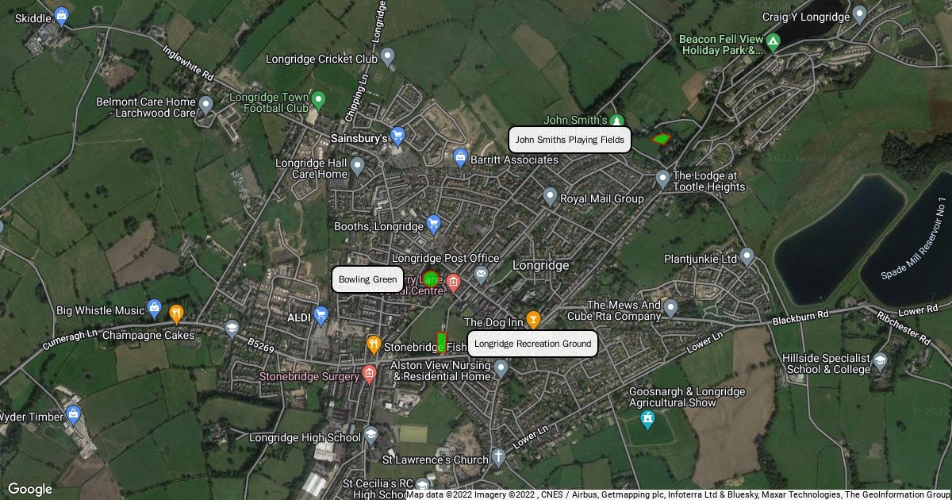Click The Dog Inn bar marker
This screenshot has height=500, width=952.
tap(533, 320)
